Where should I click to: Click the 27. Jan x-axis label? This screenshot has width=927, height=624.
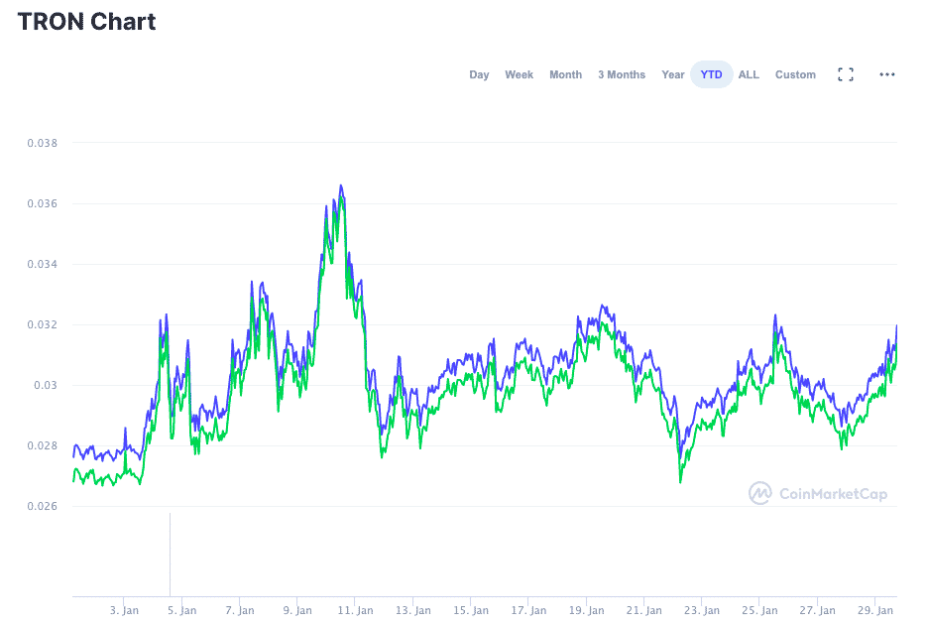[x=818, y=610]
